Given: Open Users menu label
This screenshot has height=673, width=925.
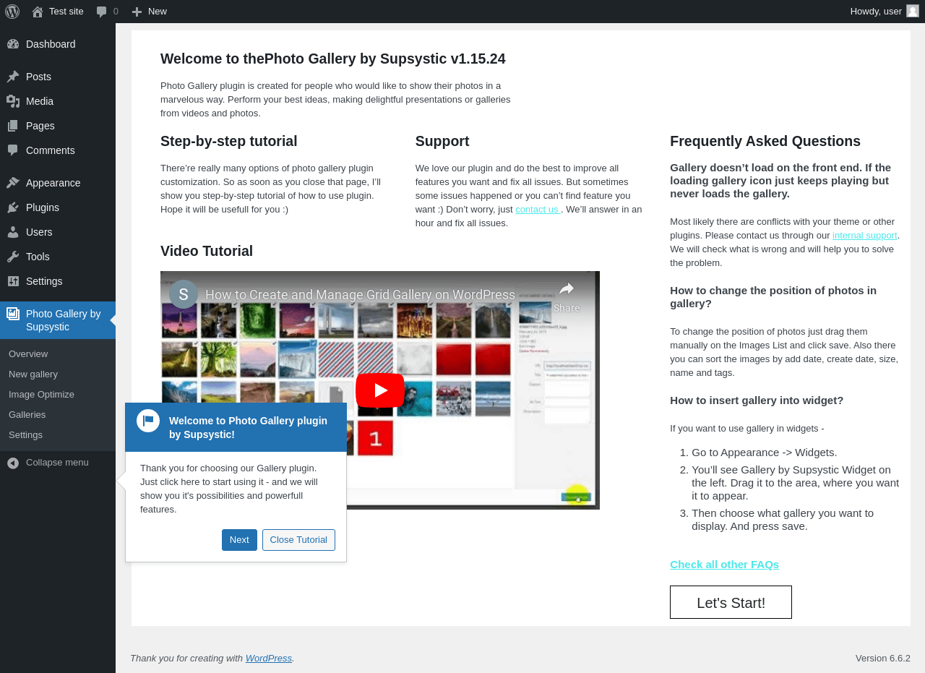Looking at the screenshot, I should (39, 232).
